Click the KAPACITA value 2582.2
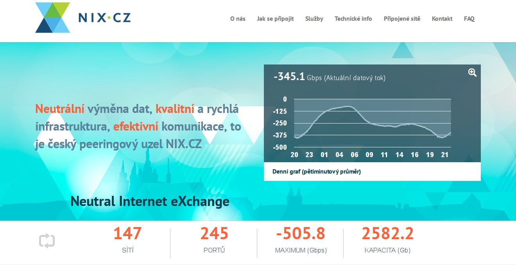The image size is (516, 265). pyautogui.click(x=388, y=234)
